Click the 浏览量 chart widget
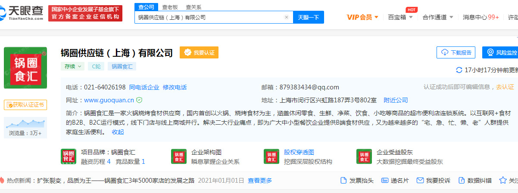518x193 pixels. pos(25,127)
